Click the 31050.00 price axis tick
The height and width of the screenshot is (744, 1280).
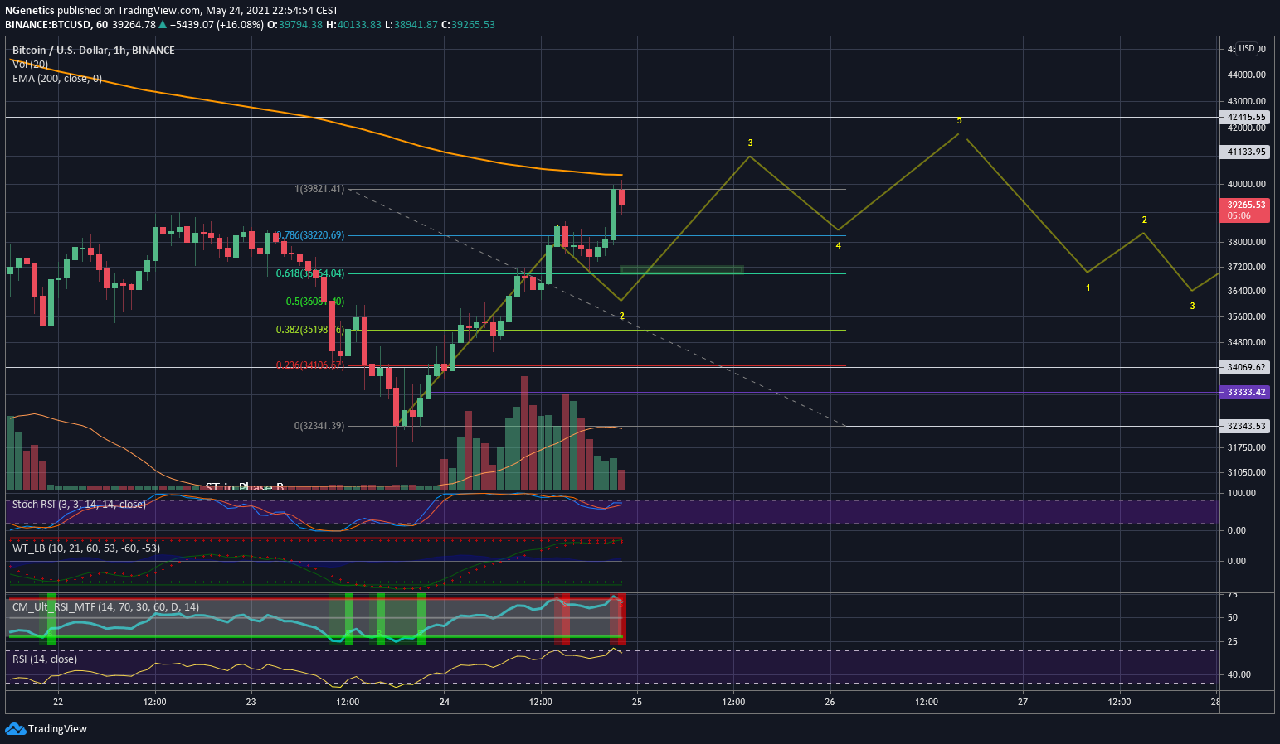click(x=1247, y=472)
